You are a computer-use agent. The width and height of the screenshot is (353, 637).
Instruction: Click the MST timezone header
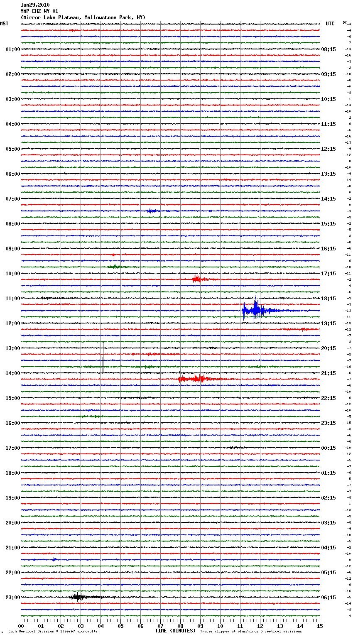click(x=4, y=24)
